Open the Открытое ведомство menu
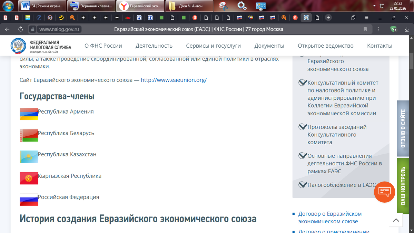Image resolution: width=414 pixels, height=233 pixels. click(326, 46)
